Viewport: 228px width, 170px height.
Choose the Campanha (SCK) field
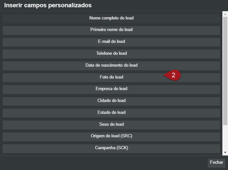tap(111, 148)
